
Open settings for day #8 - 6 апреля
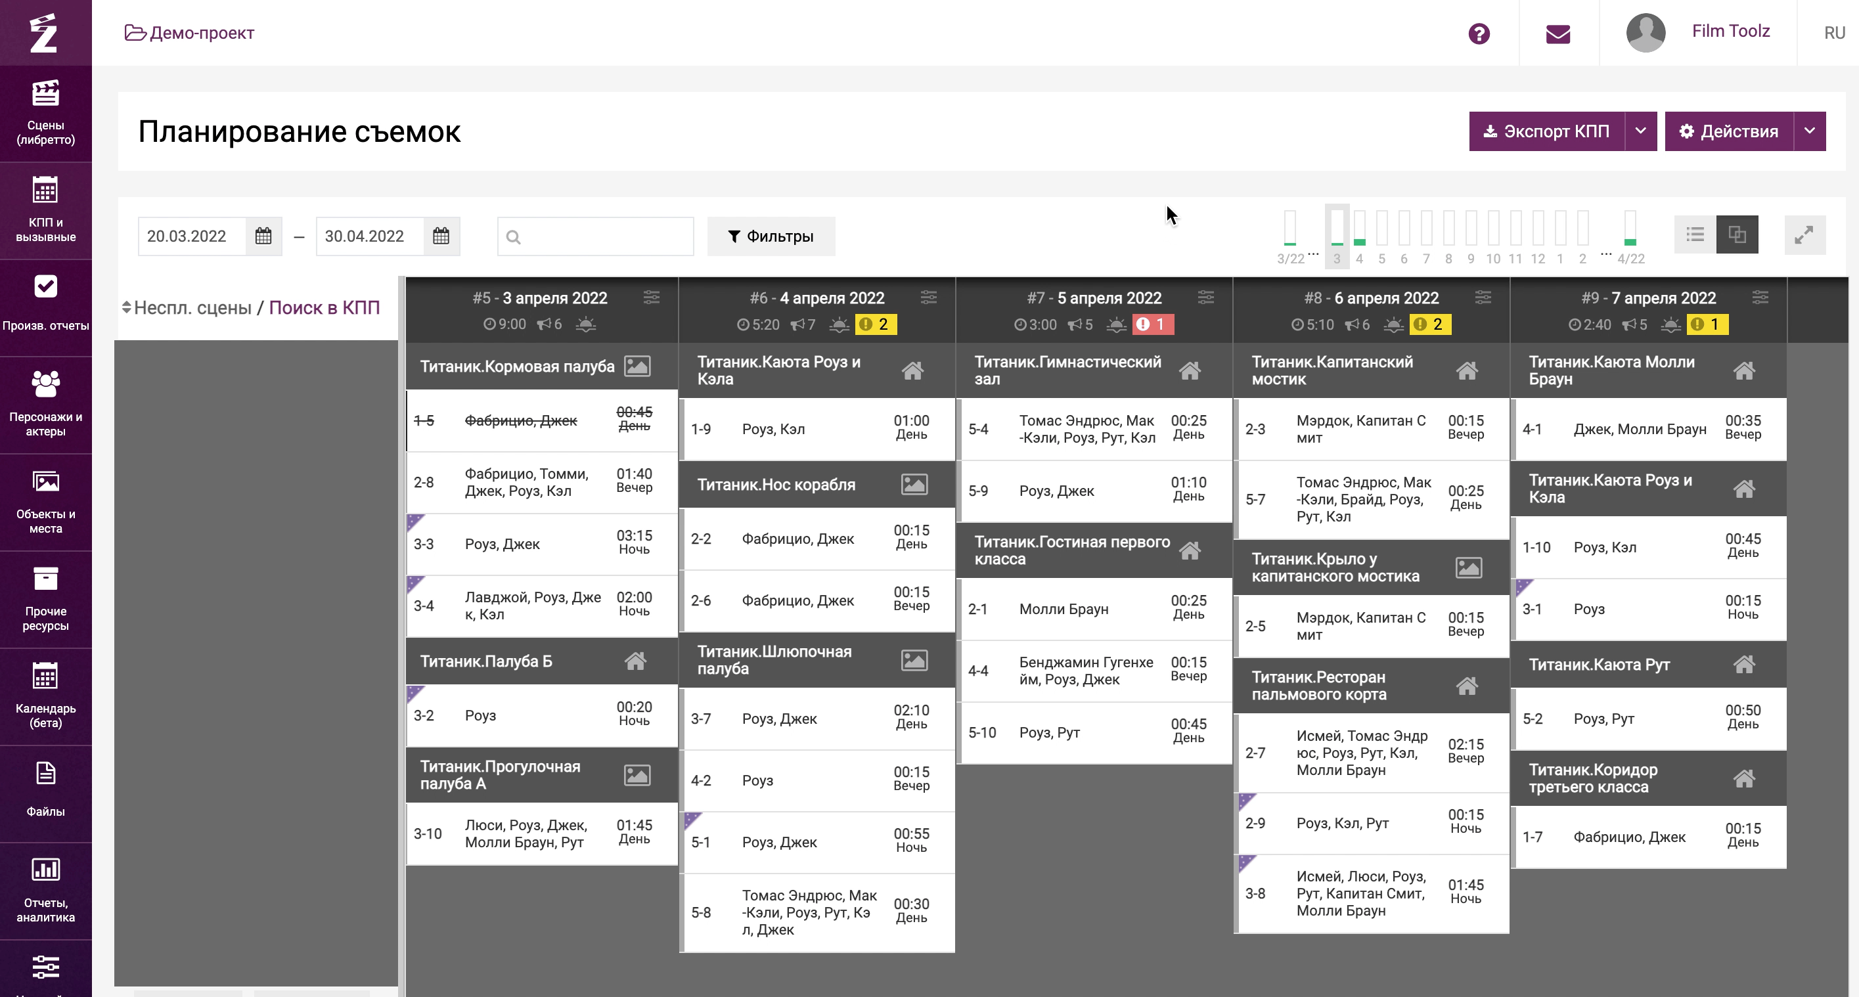tap(1483, 298)
